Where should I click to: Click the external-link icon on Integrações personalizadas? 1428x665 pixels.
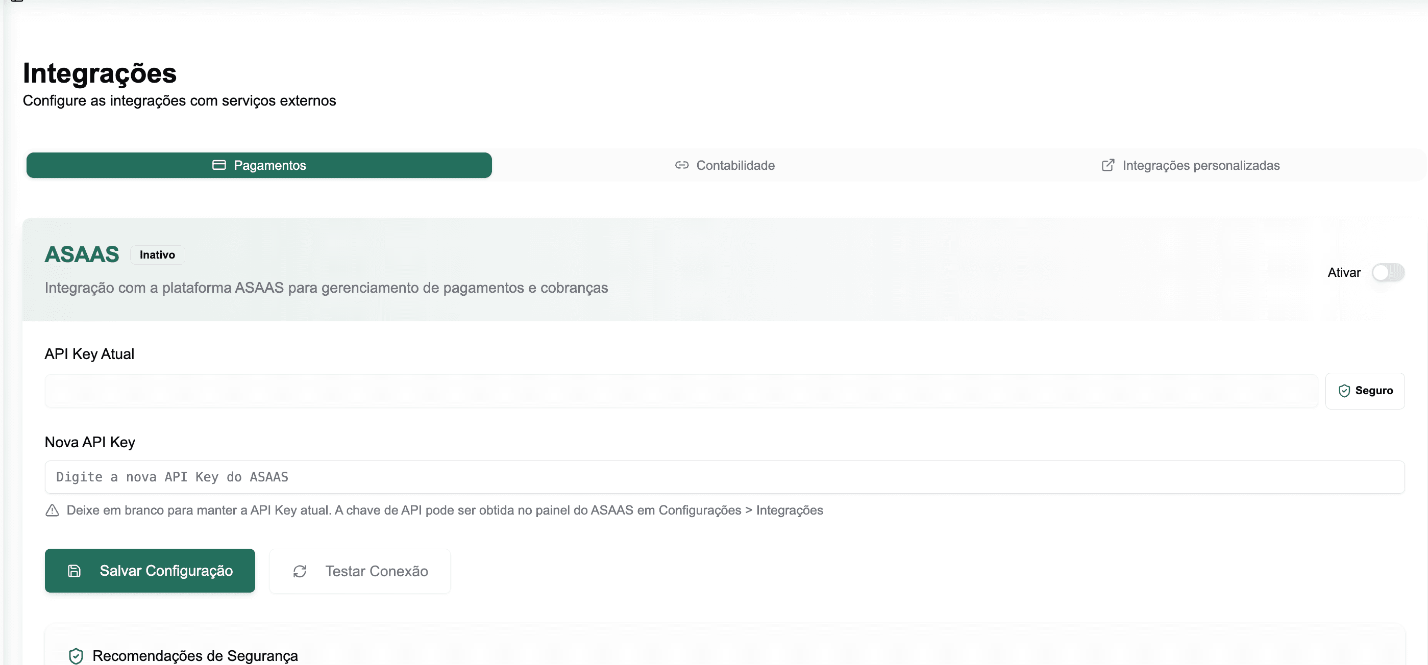[x=1107, y=164]
